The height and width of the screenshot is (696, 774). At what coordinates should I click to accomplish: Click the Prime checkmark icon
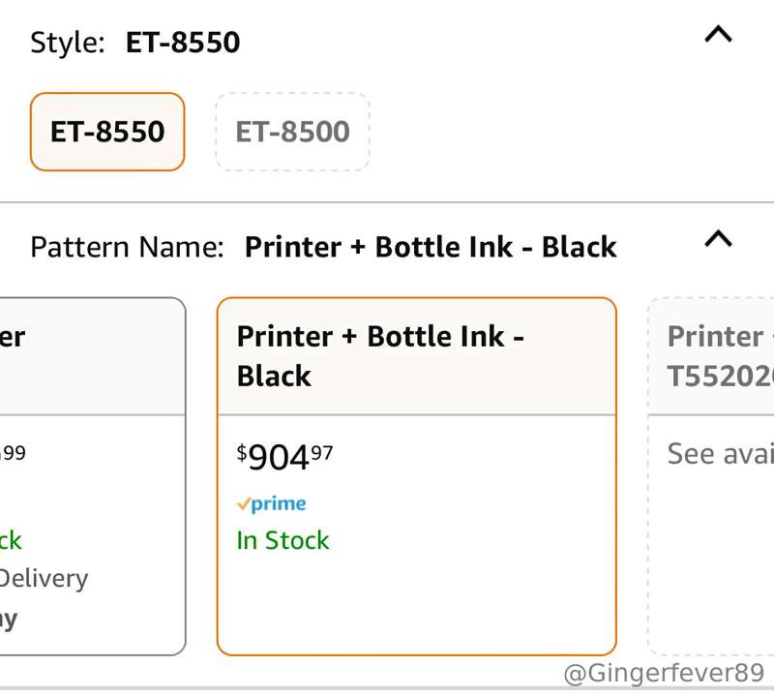[x=244, y=503]
